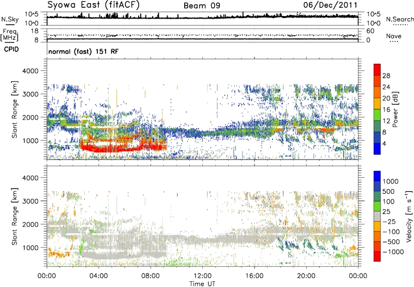Click the '3000' range label on velocity panel

(x=30, y=201)
